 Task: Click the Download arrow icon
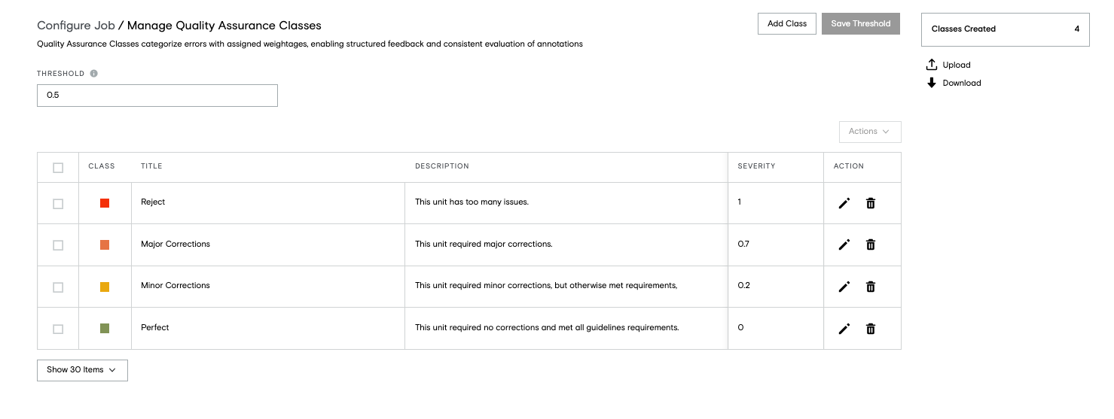(932, 83)
